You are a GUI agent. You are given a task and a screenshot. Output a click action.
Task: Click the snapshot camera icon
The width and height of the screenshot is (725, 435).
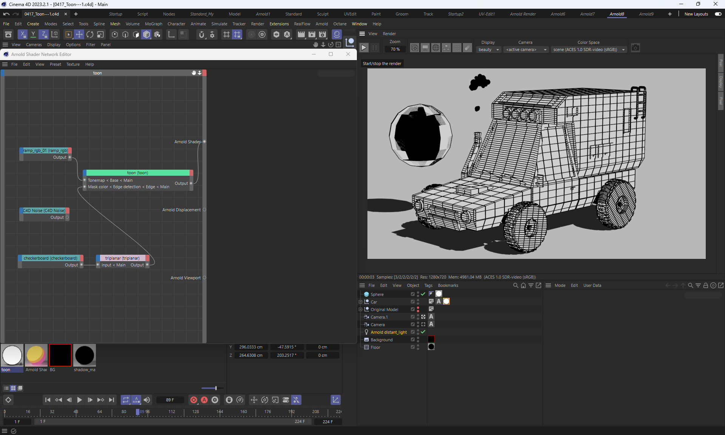click(x=636, y=48)
